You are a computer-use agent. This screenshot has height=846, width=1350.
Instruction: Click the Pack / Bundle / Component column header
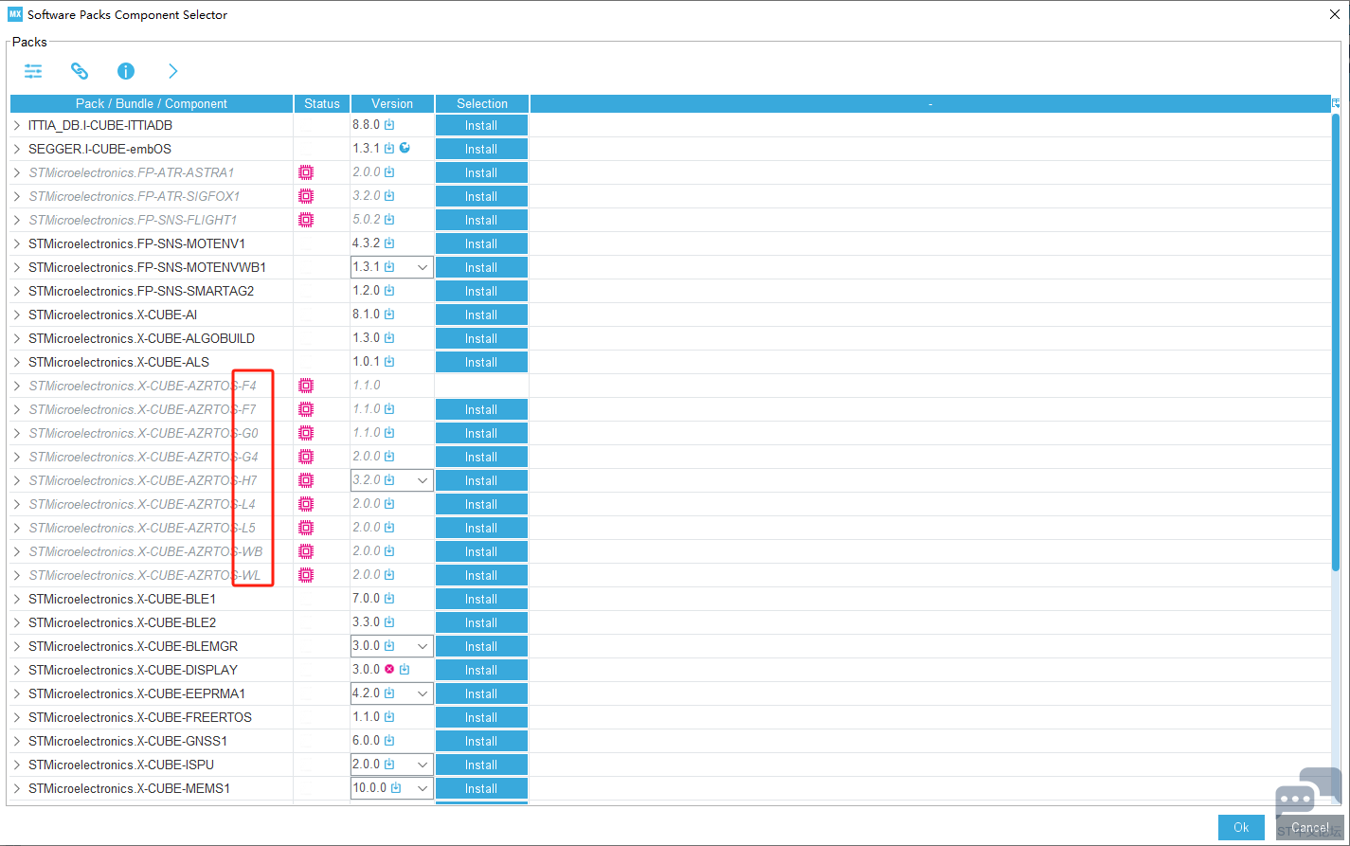point(152,103)
